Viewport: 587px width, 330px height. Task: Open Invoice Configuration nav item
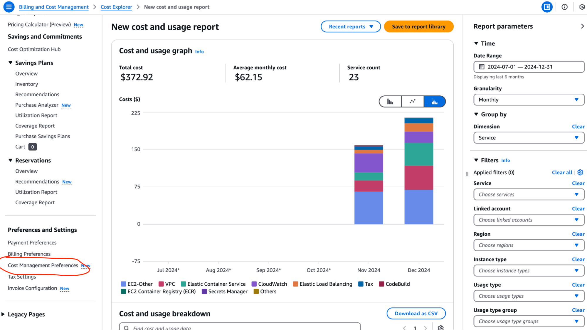click(32, 288)
